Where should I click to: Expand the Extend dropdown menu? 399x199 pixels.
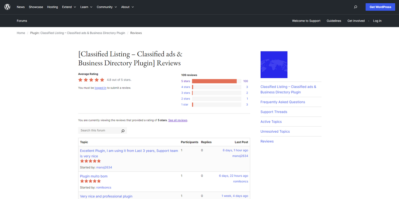pyautogui.click(x=69, y=7)
